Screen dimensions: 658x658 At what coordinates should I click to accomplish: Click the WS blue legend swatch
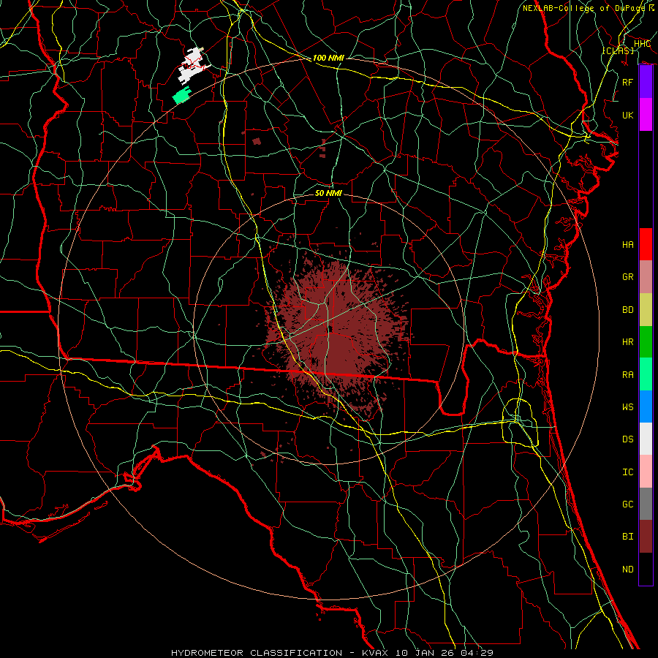click(646, 406)
